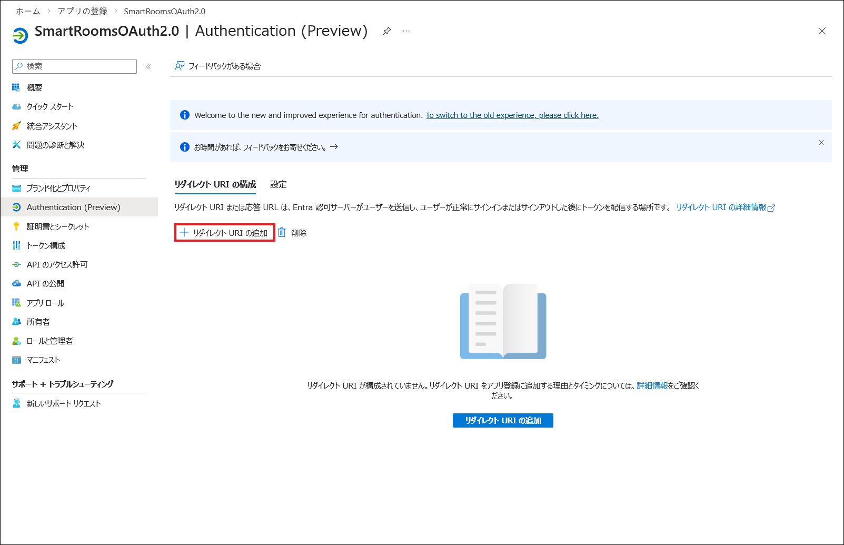Click the 検索 search field in sidebar

tap(75, 66)
